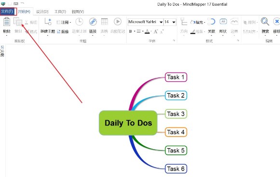Switch to the 视图(V) ribbon tab
280x177 pixels.
click(78, 12)
